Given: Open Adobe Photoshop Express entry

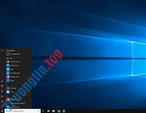Looking at the screenshot, I should coord(18,103).
